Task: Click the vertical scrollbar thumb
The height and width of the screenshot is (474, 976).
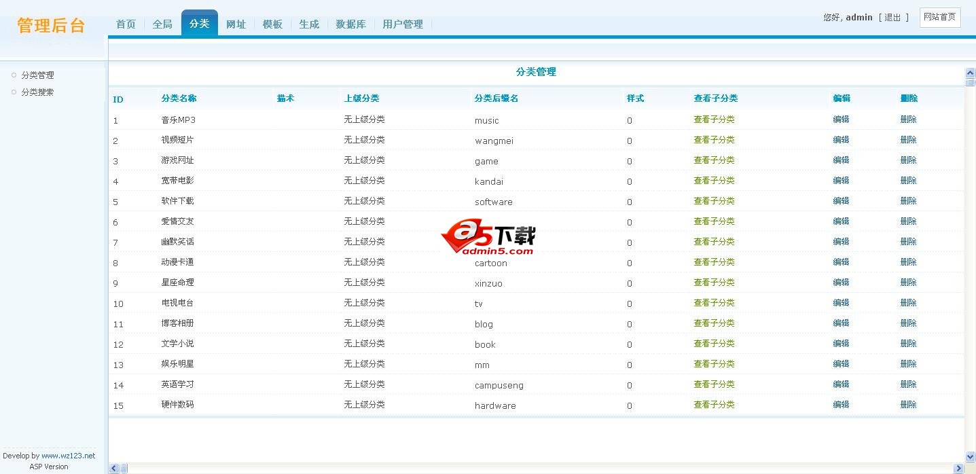Action: 970,81
